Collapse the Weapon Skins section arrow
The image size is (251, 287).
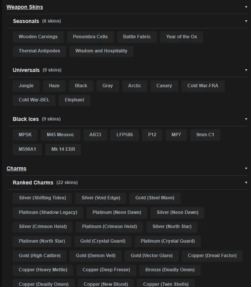click(246, 7)
